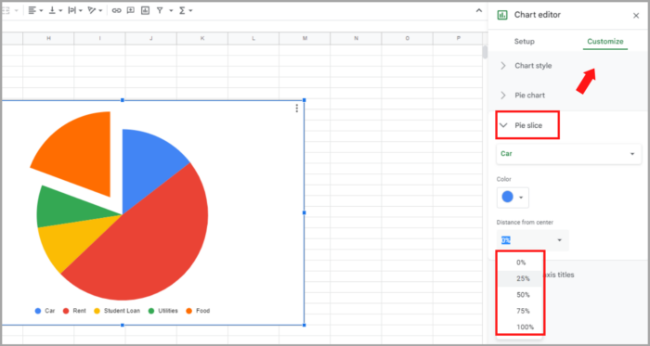This screenshot has height=346, width=650.
Task: Click the Food legend entry
Action: pyautogui.click(x=198, y=311)
